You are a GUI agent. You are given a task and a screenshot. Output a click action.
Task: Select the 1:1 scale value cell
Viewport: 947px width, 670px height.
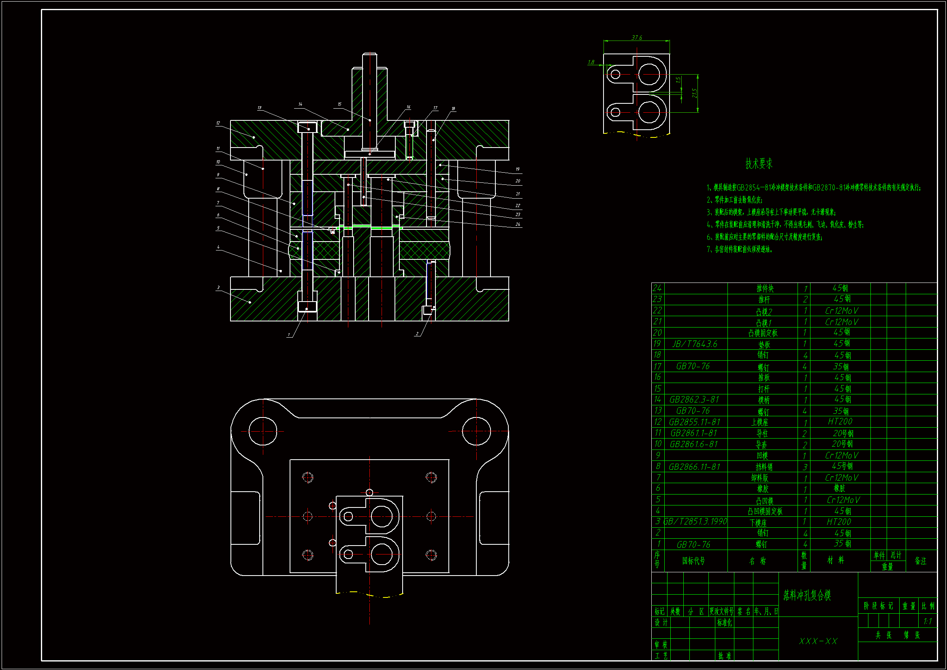pyautogui.click(x=928, y=621)
